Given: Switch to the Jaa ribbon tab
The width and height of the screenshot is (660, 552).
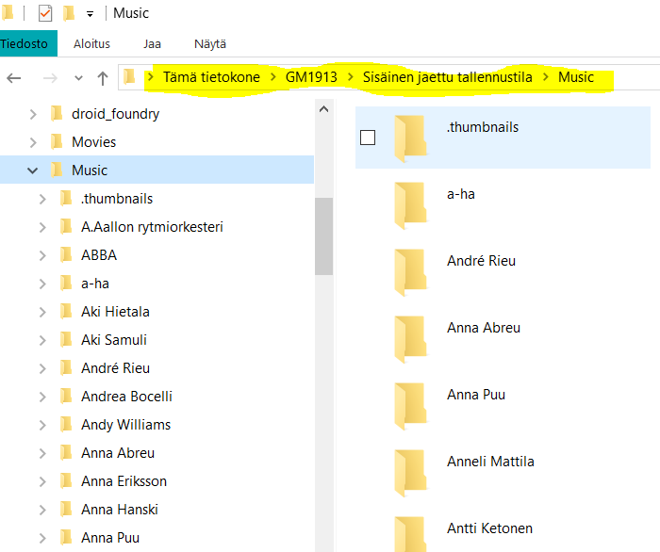Looking at the screenshot, I should 152,43.
